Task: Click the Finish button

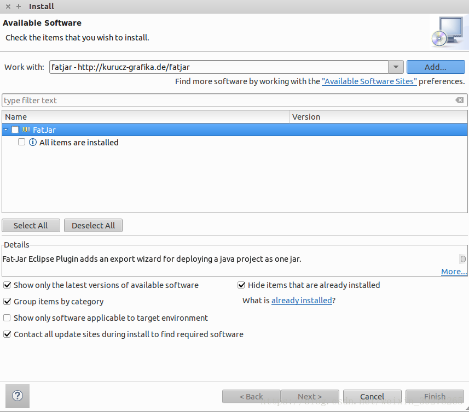Action: 435,397
